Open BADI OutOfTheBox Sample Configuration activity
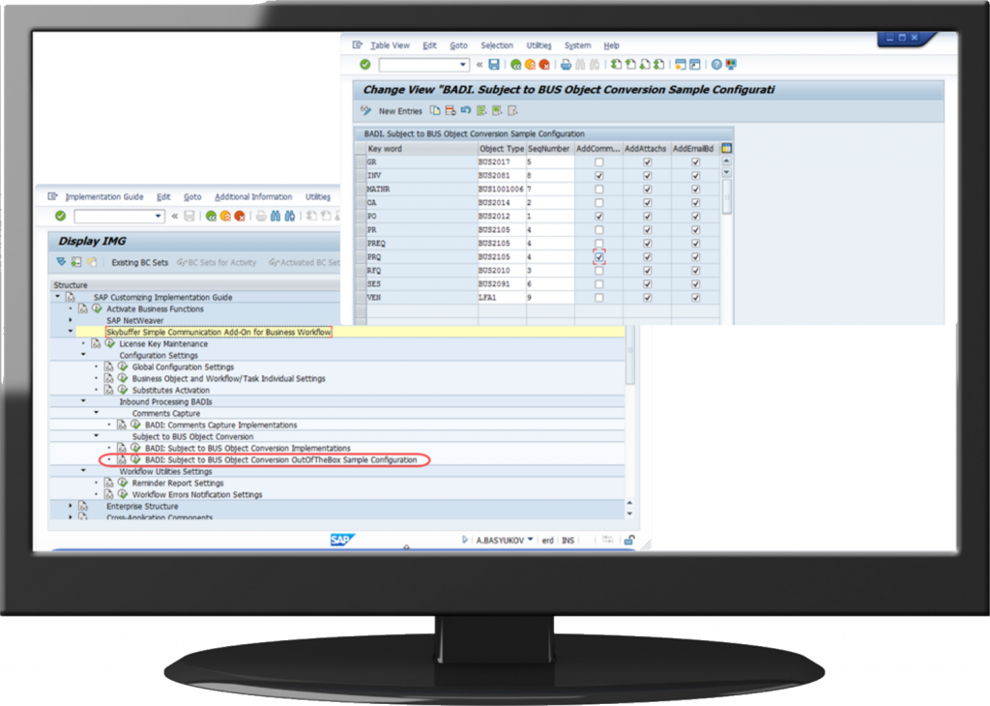This screenshot has height=706, width=990. [281, 459]
